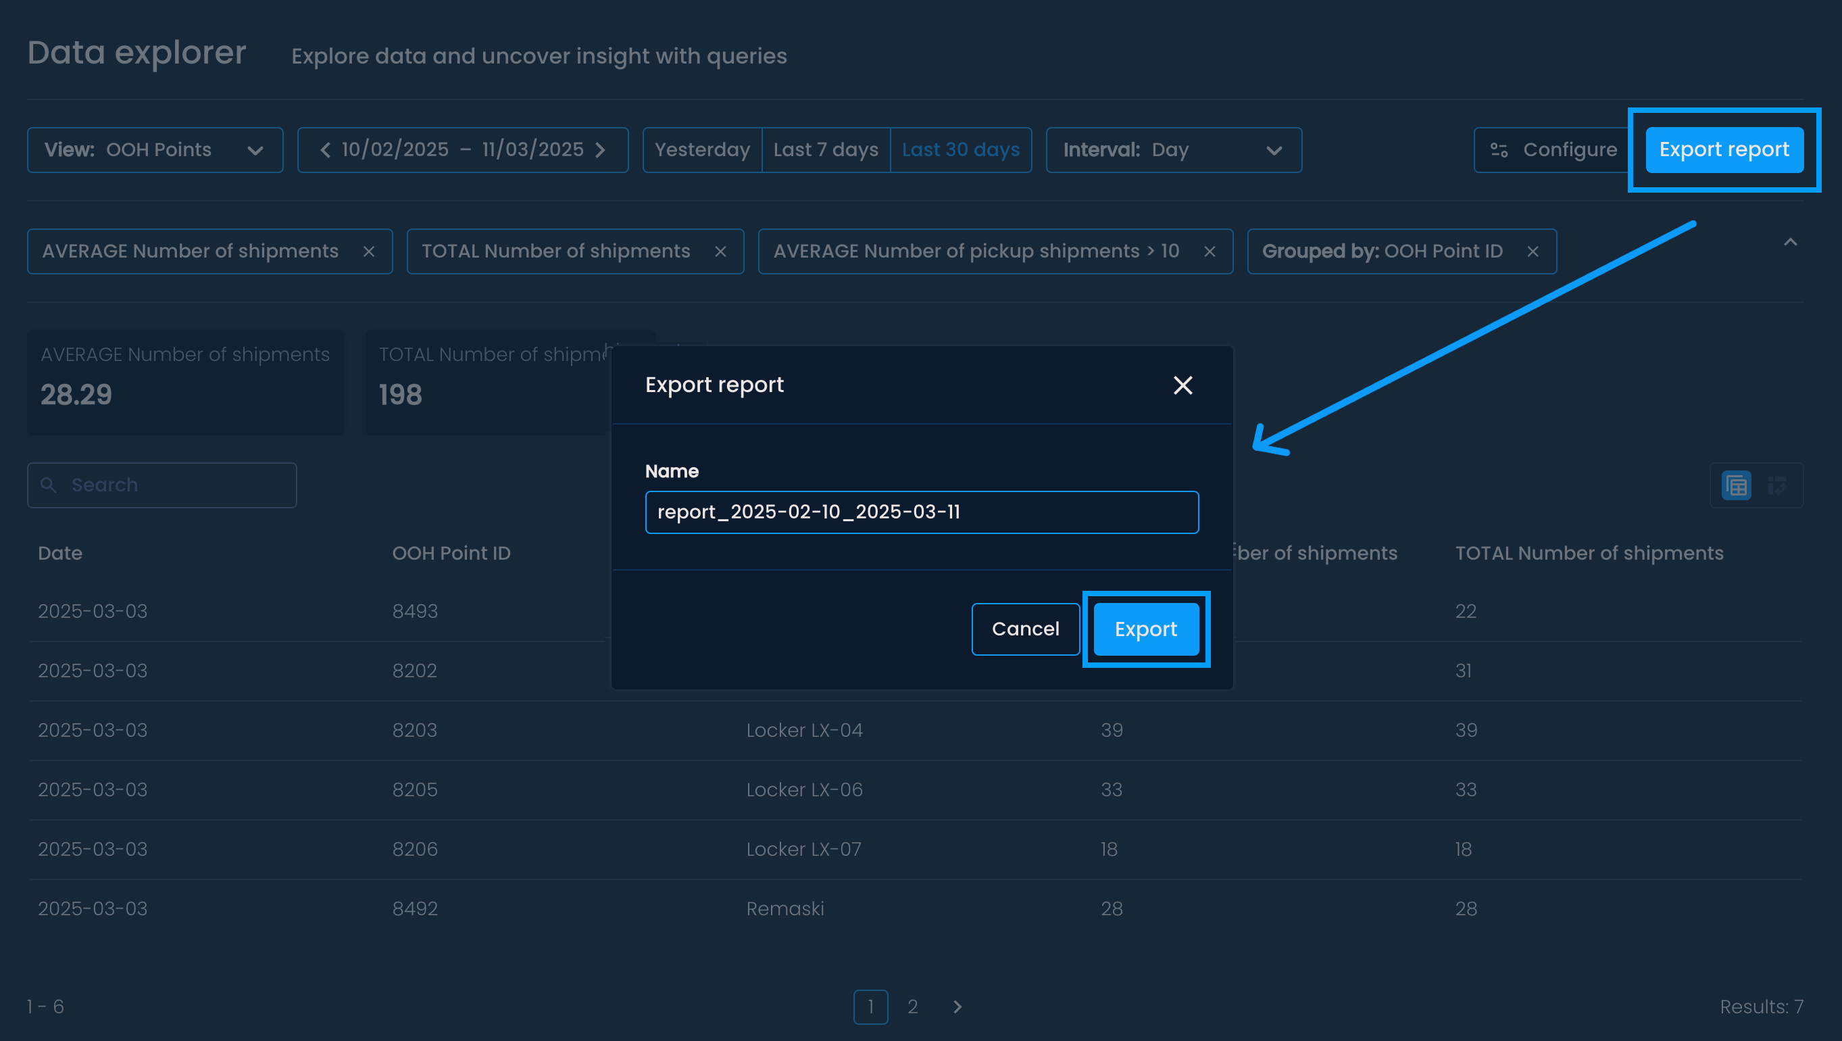The width and height of the screenshot is (1842, 1041).
Task: Select the Last 7 days range
Action: click(x=825, y=149)
